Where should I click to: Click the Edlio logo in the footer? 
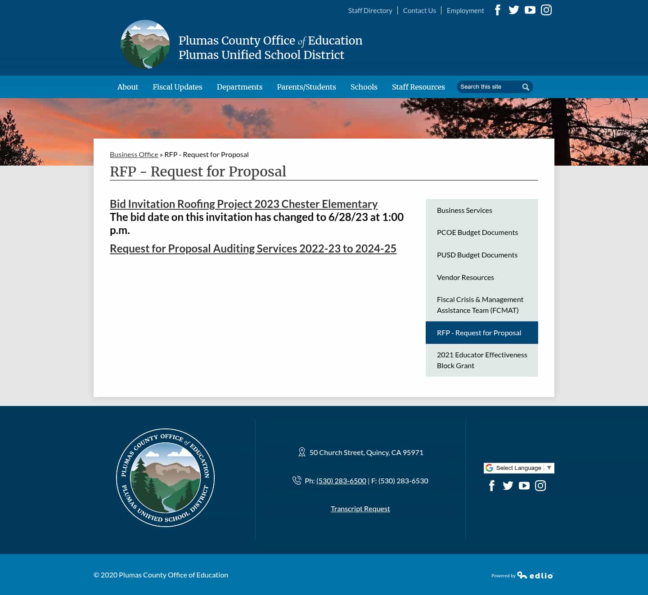click(535, 575)
